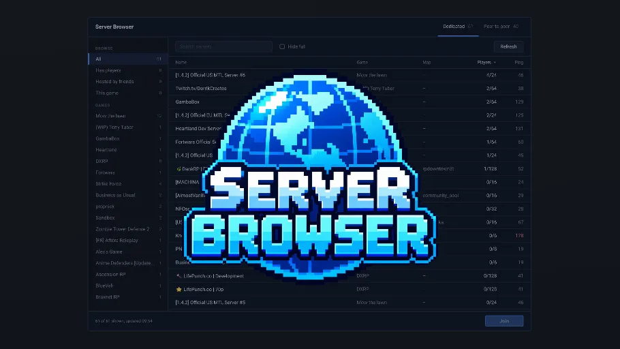
Task: Click the Join button
Action: pos(504,321)
